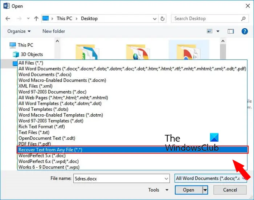Select the first folder thumbnail
Screen dimensions: 254x200
(87, 52)
